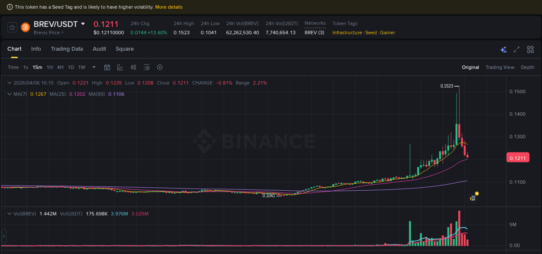
Task: Click the Infrastructure token tag
Action: (347, 33)
